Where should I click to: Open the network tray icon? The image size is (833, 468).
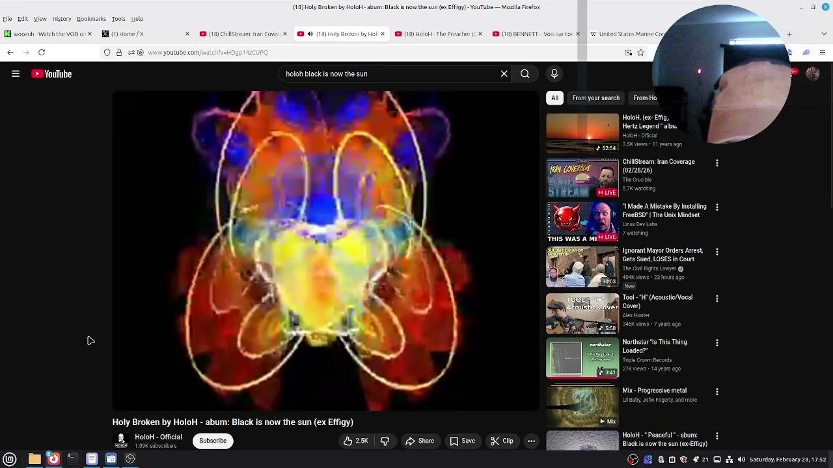click(x=730, y=460)
